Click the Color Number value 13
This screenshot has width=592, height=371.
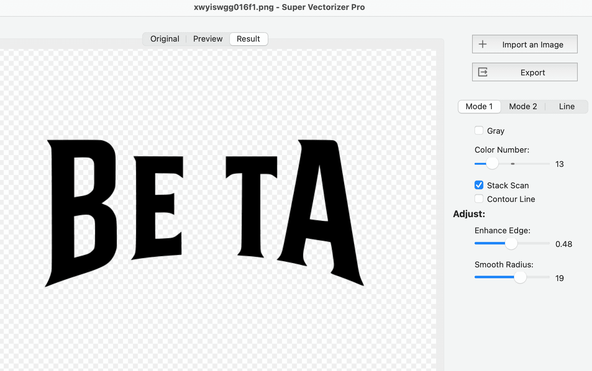(559, 164)
